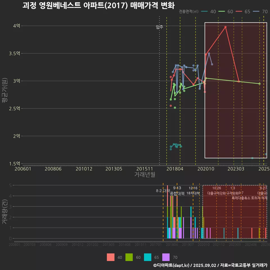Click the blue 70㎡ peak point at 3.5억

click(x=209, y=53)
